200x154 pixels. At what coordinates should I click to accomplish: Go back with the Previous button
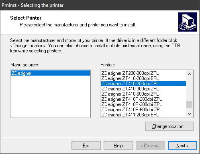(150, 146)
